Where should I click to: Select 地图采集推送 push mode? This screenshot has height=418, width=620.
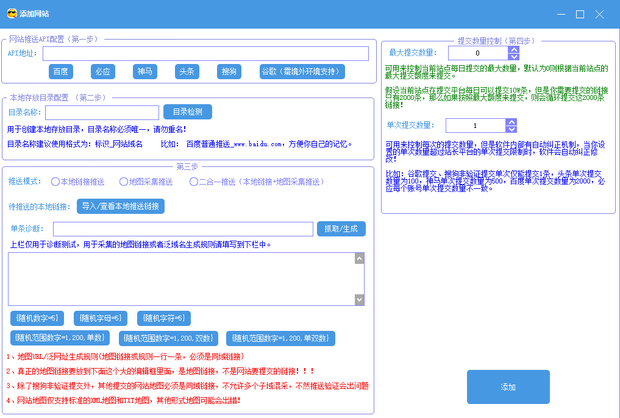point(146,182)
